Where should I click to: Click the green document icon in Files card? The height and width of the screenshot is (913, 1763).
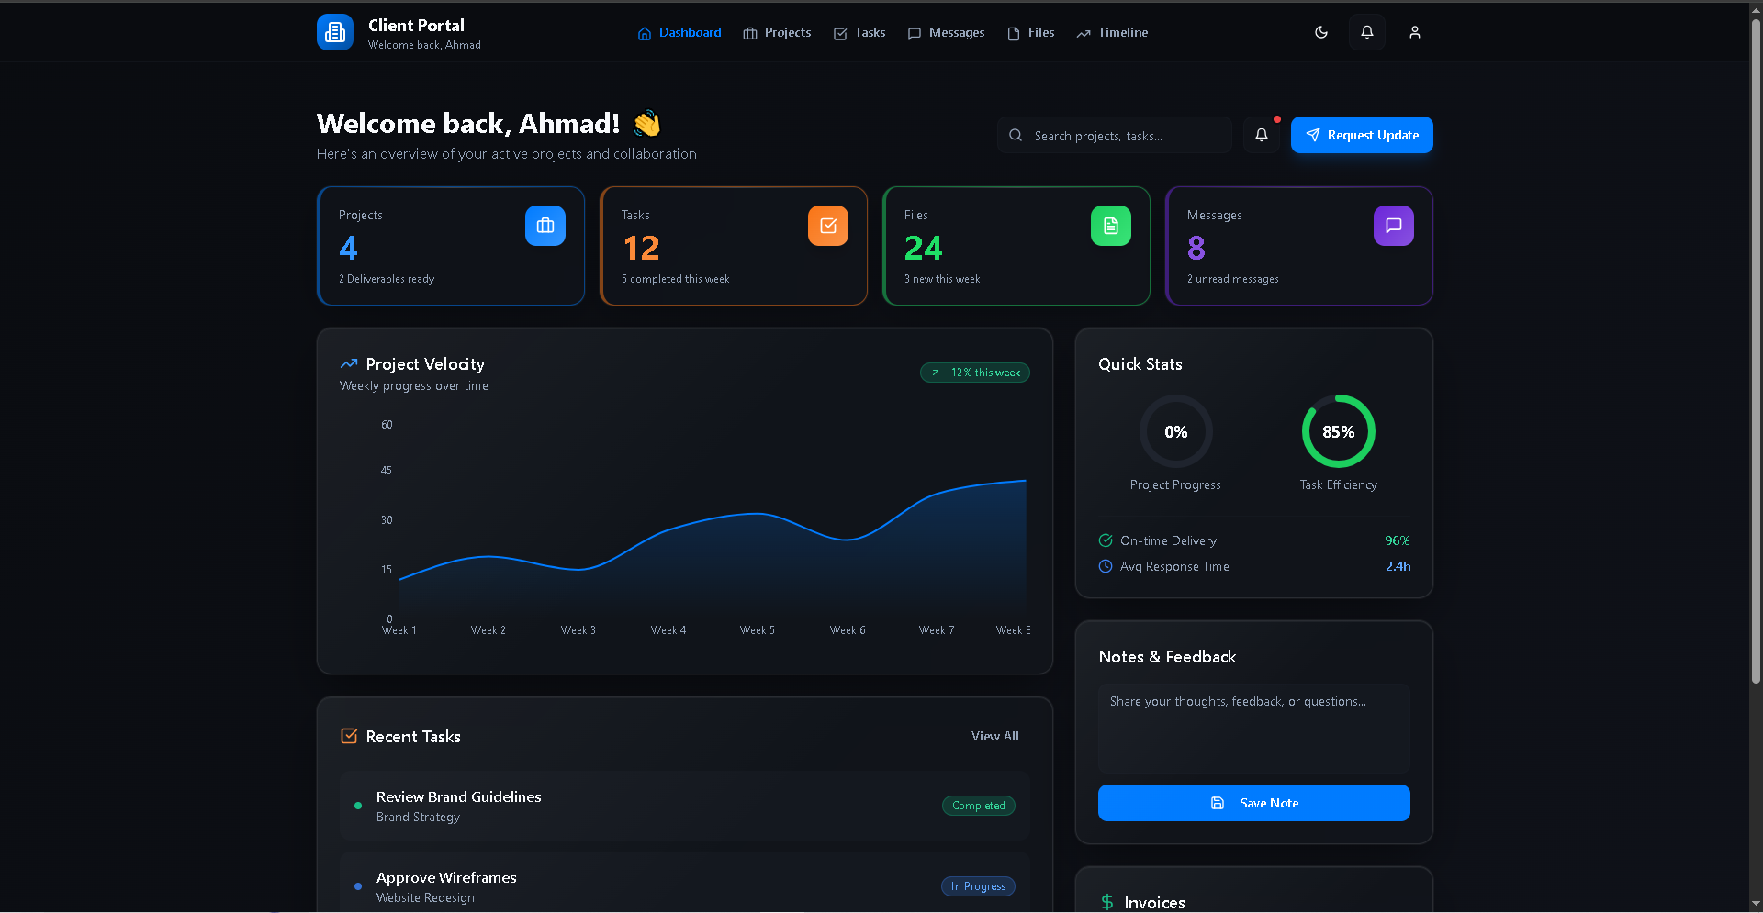(x=1111, y=226)
